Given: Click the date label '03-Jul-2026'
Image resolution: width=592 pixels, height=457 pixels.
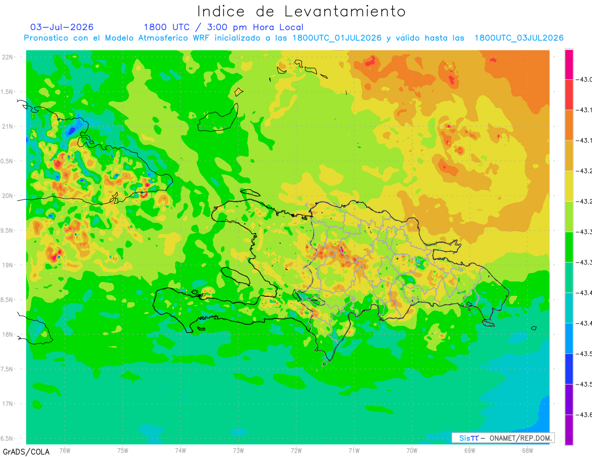Looking at the screenshot, I should (x=62, y=27).
